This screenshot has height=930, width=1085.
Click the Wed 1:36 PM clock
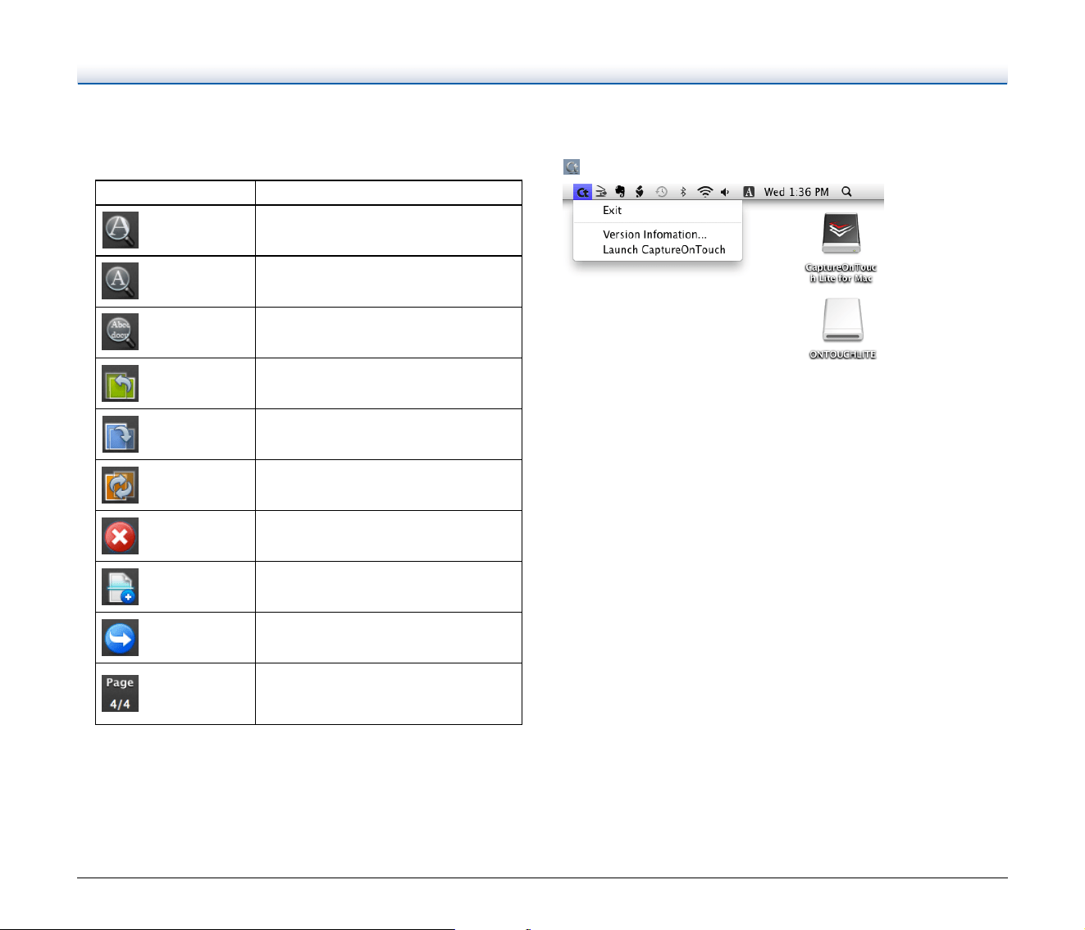click(796, 192)
